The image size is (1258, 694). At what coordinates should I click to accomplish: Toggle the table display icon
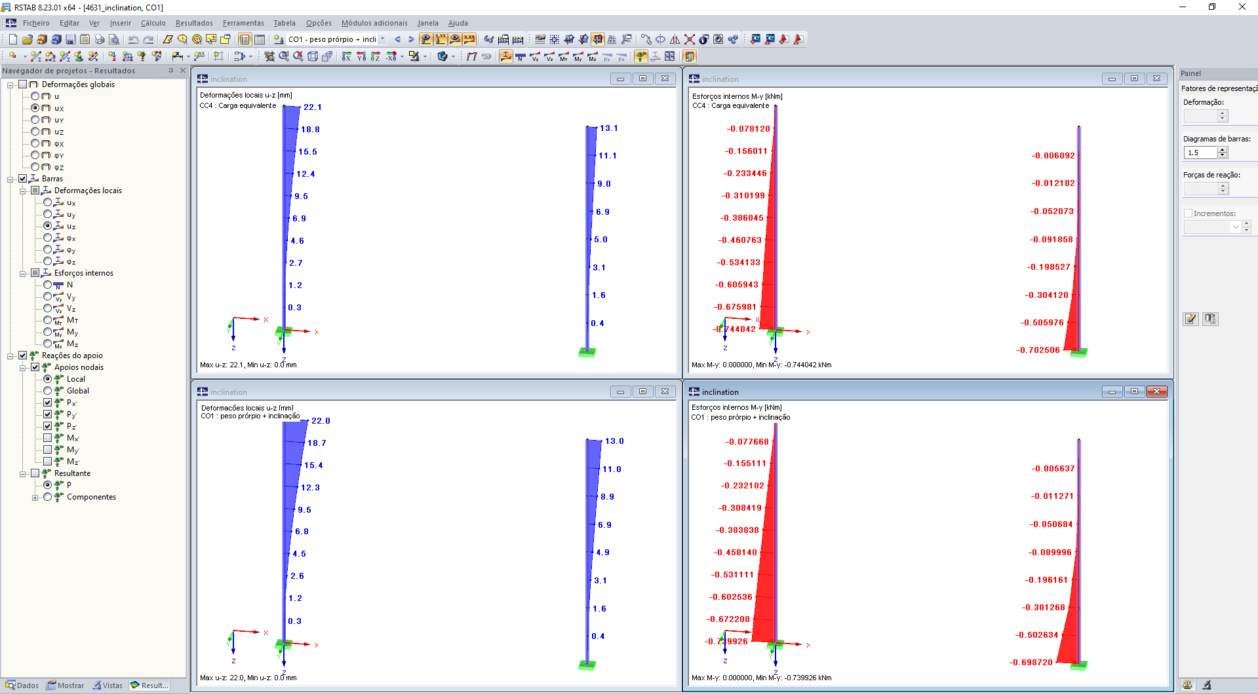(x=260, y=39)
